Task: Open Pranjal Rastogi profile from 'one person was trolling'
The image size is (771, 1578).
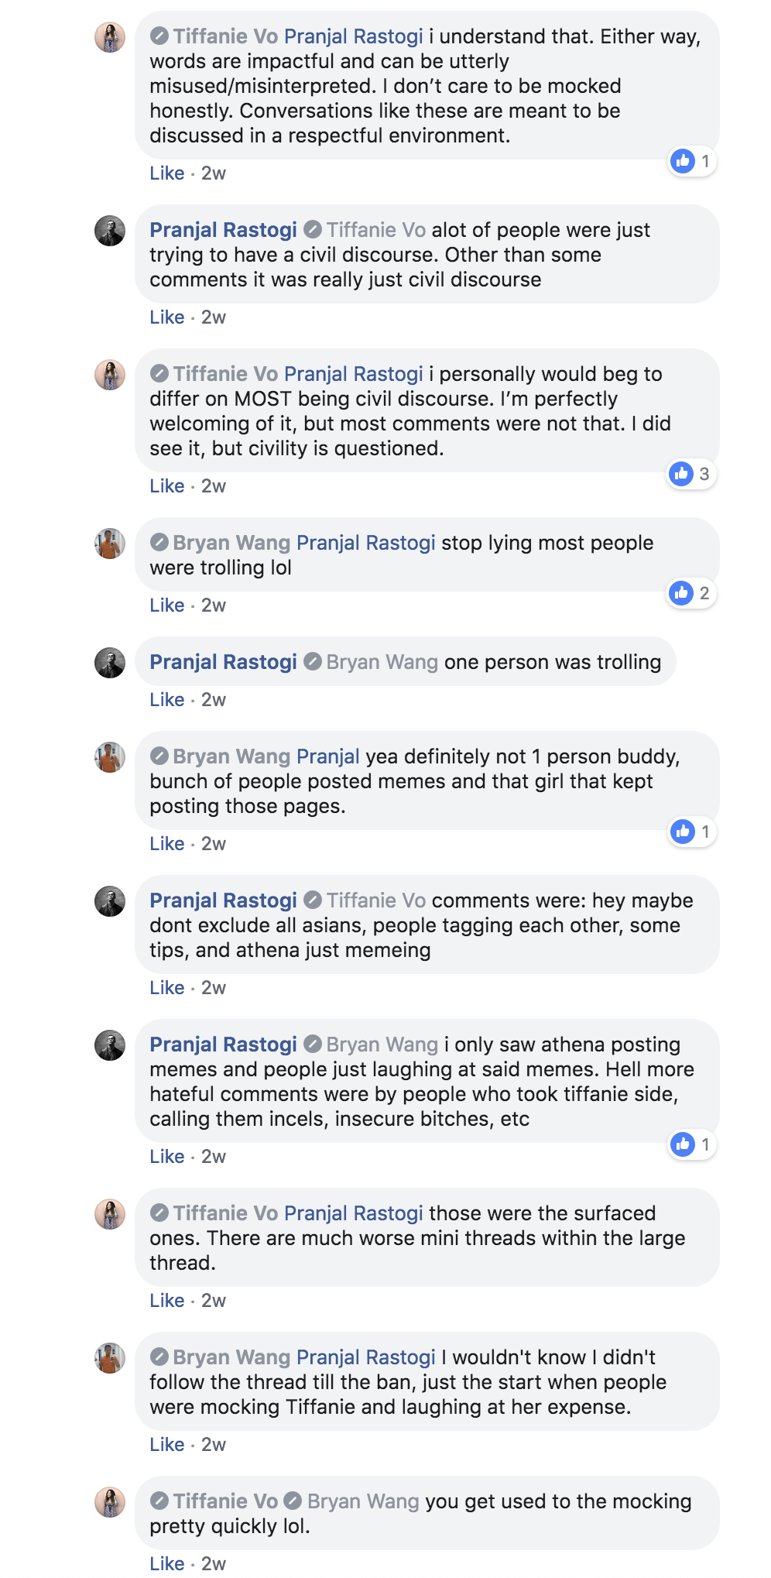Action: pyautogui.click(x=223, y=662)
